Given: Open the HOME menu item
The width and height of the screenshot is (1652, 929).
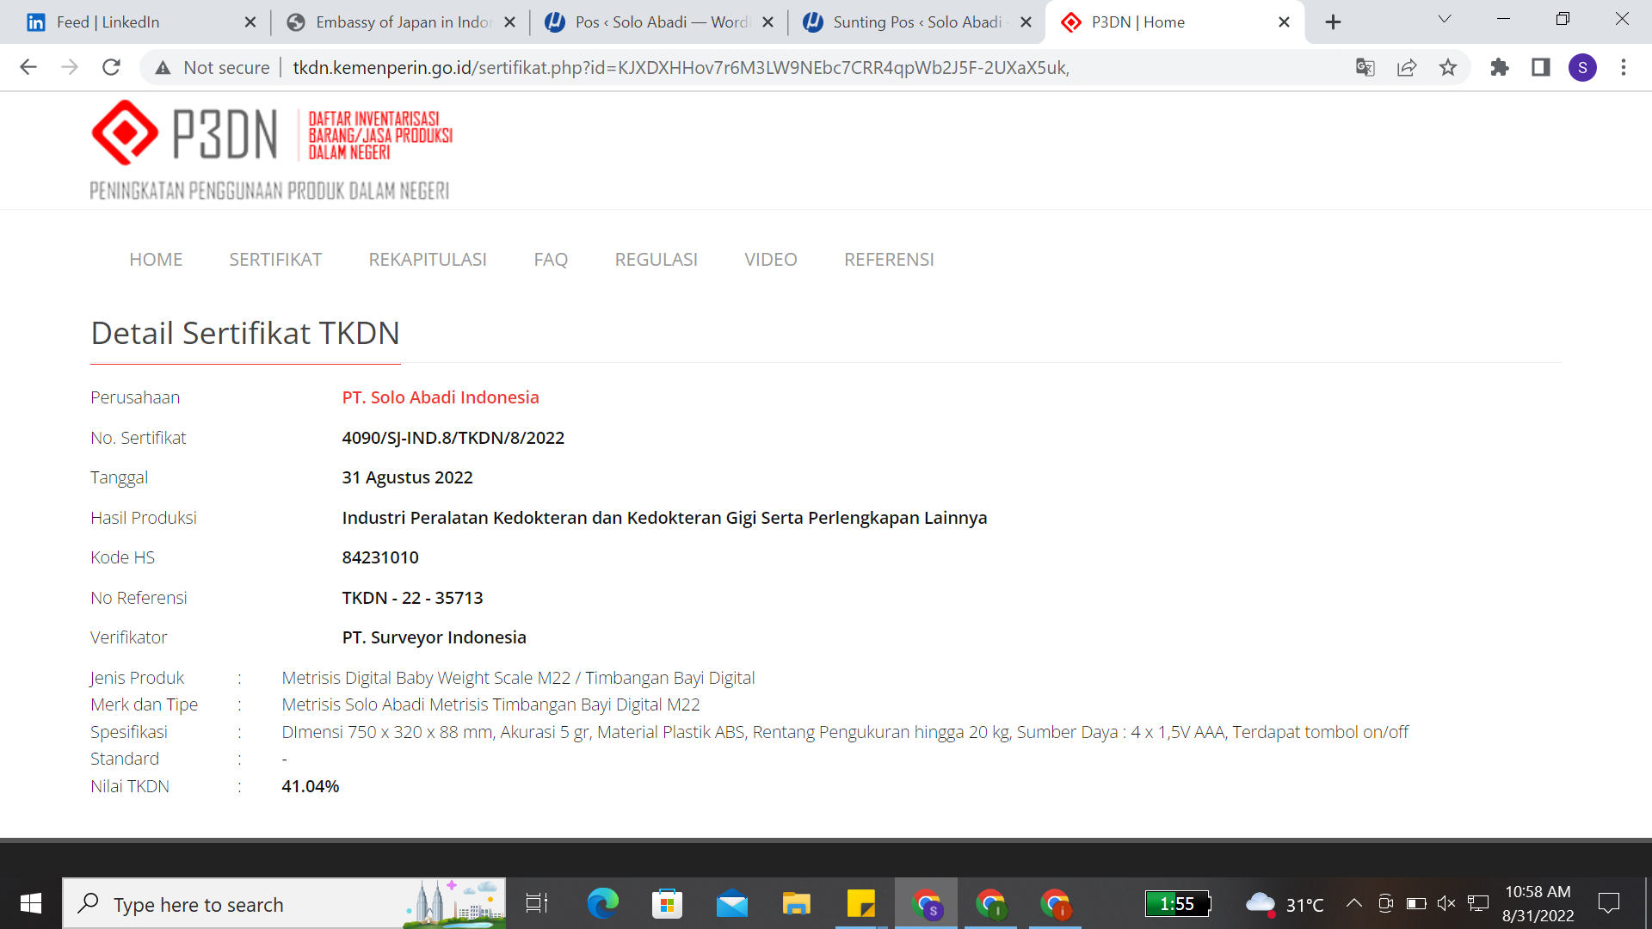Looking at the screenshot, I should (156, 259).
